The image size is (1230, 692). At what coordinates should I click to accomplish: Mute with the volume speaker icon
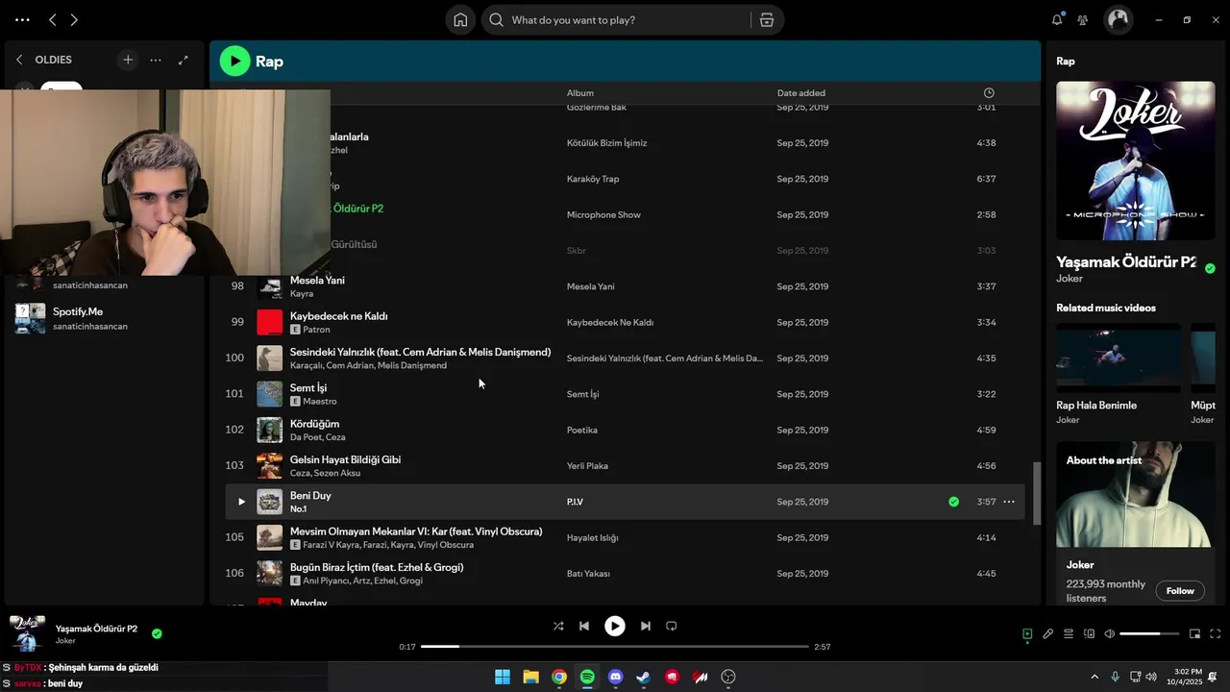click(1109, 633)
